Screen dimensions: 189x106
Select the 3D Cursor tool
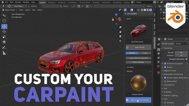(4, 21)
